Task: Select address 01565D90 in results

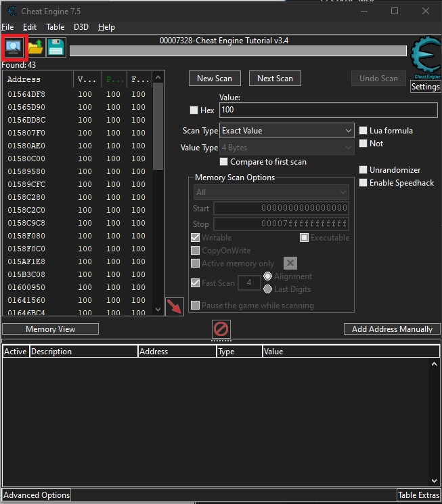Action: [x=26, y=107]
